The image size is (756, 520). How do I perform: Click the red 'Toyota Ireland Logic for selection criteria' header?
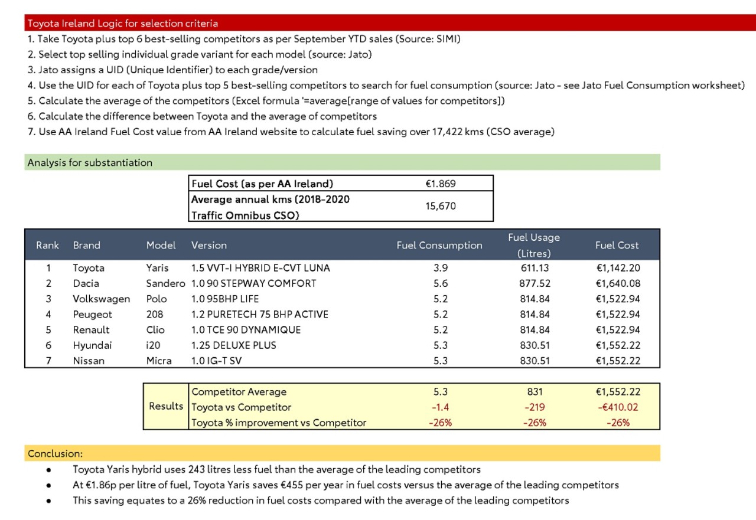(x=390, y=24)
